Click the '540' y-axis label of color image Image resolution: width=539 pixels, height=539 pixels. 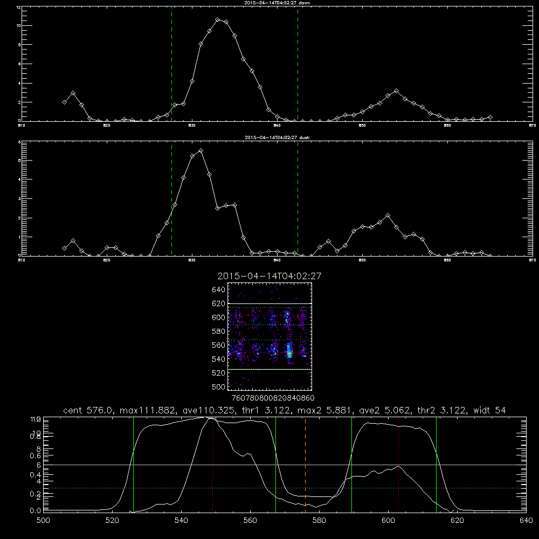click(219, 359)
